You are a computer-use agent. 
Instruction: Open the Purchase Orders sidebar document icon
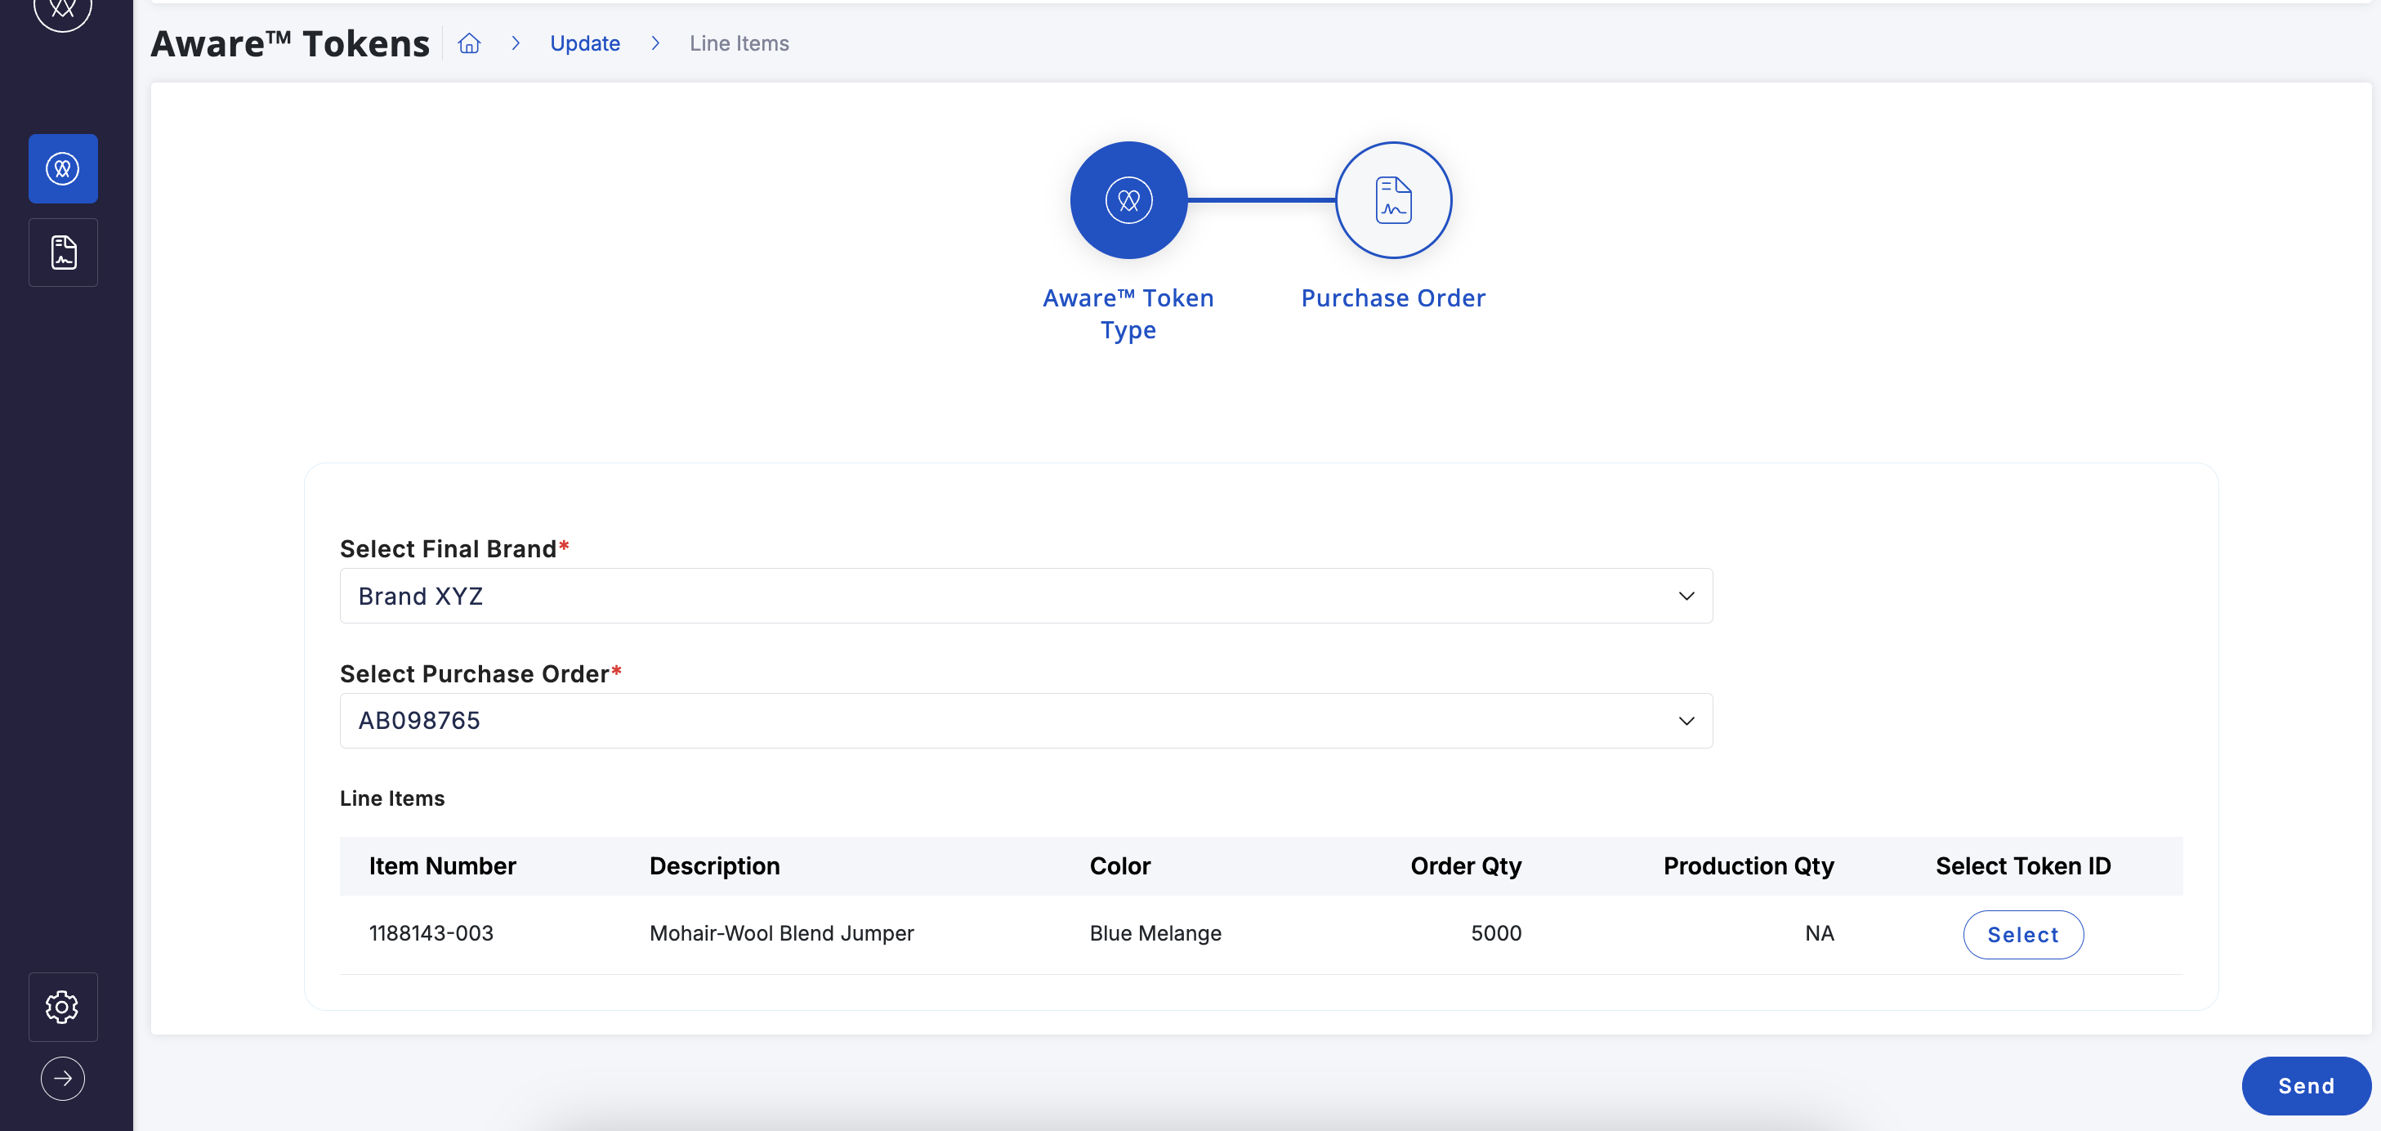(63, 253)
